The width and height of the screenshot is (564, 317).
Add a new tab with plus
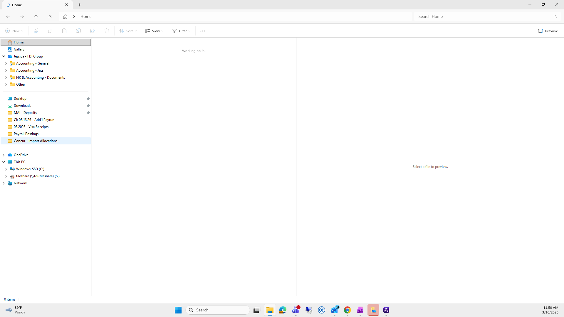(x=79, y=5)
